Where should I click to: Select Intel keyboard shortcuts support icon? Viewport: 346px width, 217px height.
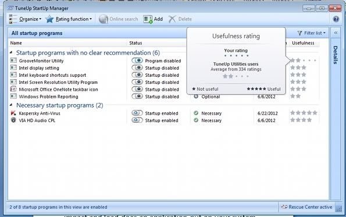[13, 74]
